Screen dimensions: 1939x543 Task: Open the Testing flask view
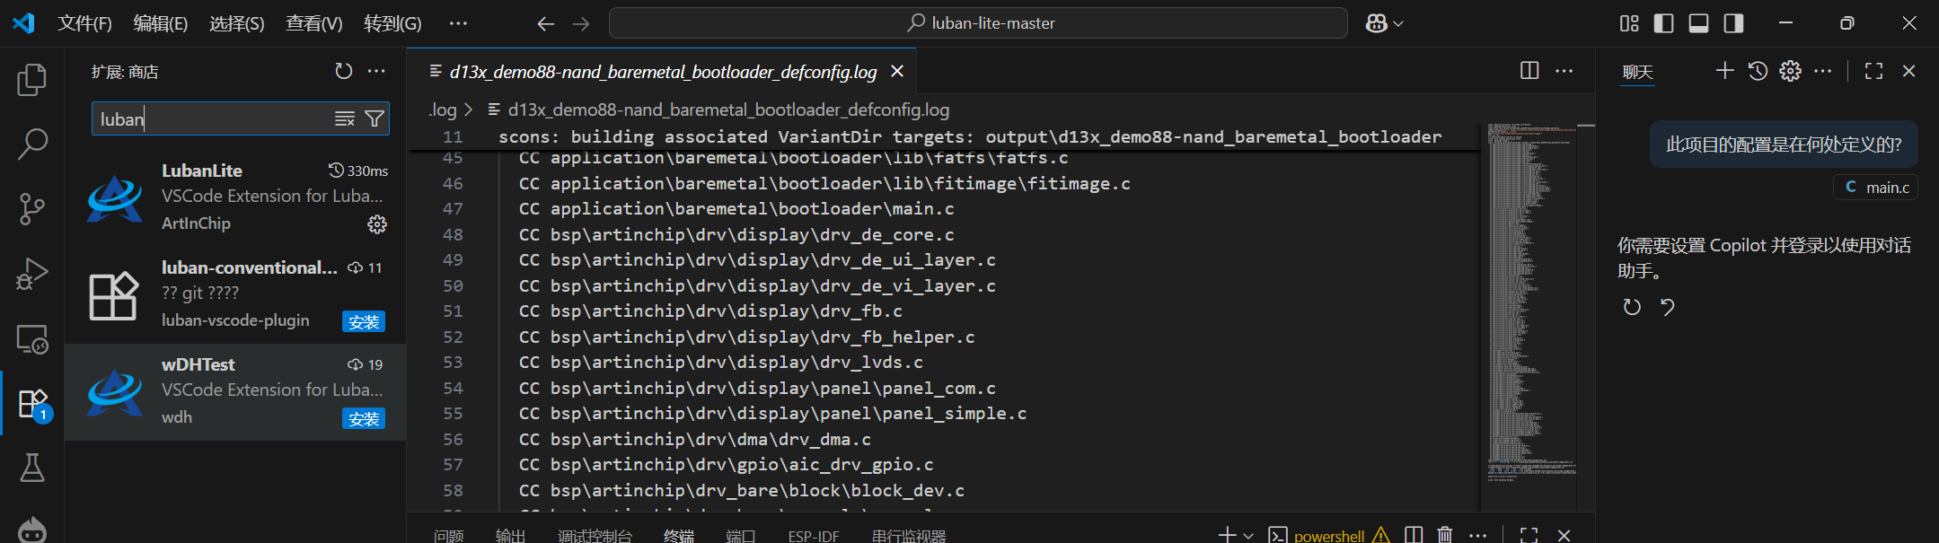32,468
